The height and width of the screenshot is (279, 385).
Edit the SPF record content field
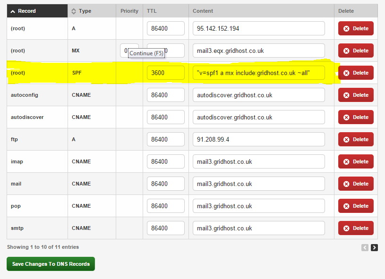258,73
